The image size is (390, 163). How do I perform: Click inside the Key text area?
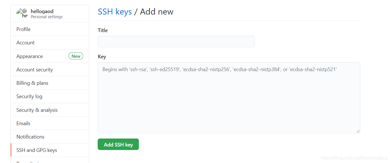[229, 98]
